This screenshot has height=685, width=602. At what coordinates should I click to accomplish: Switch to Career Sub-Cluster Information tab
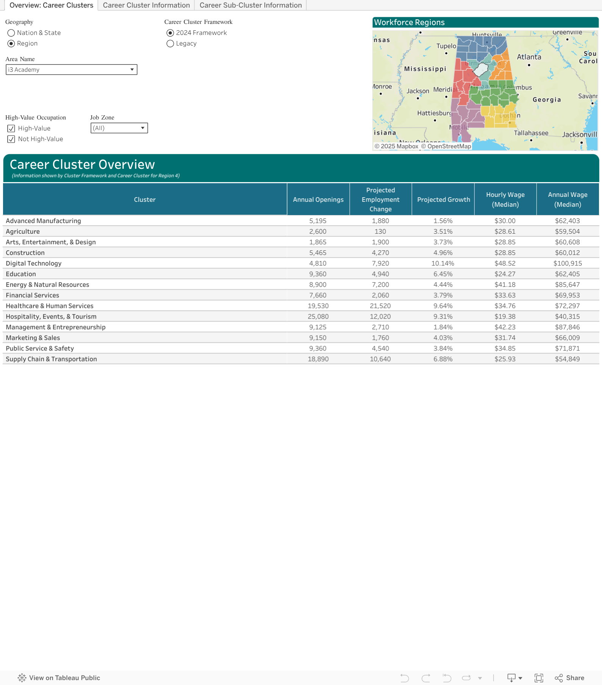point(250,5)
